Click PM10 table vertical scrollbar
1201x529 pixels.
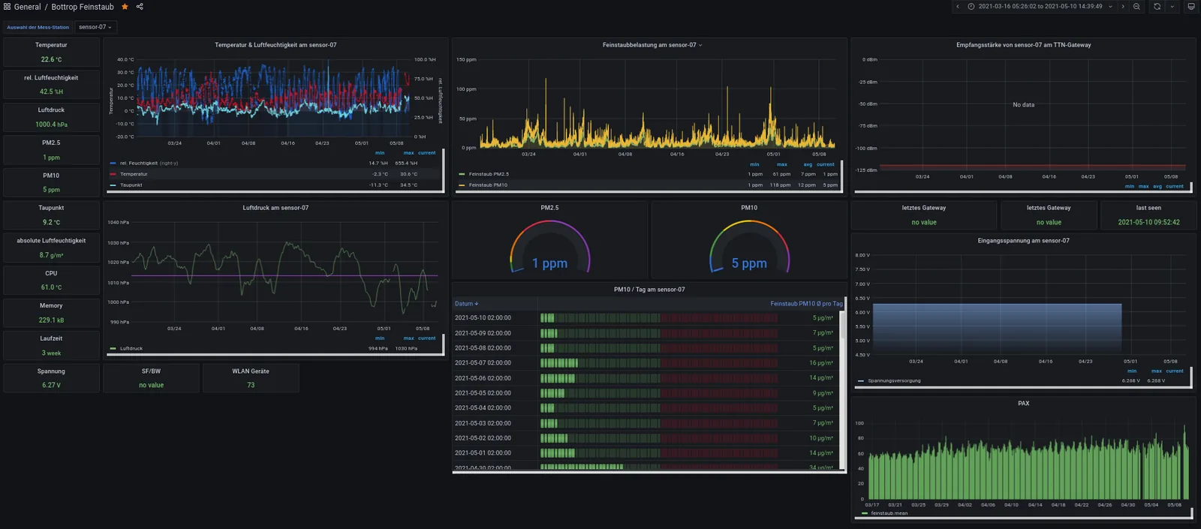[843, 324]
